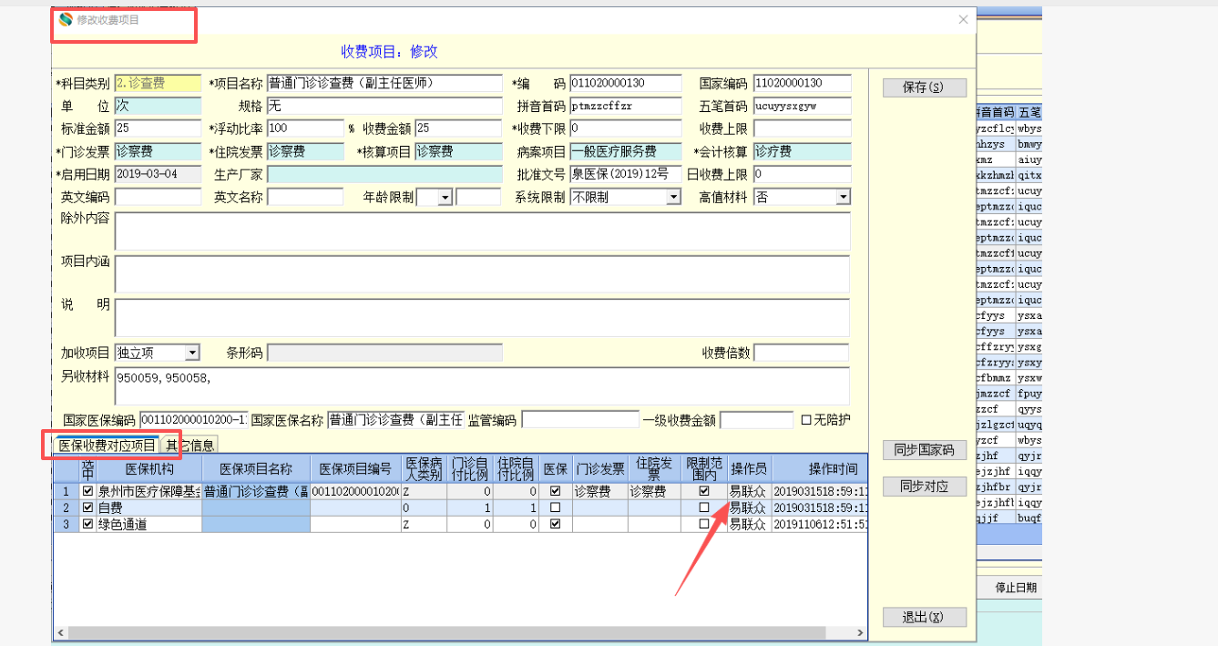1218x646 pixels.
Task: Switch to 其它信息 tab
Action: [x=189, y=446]
